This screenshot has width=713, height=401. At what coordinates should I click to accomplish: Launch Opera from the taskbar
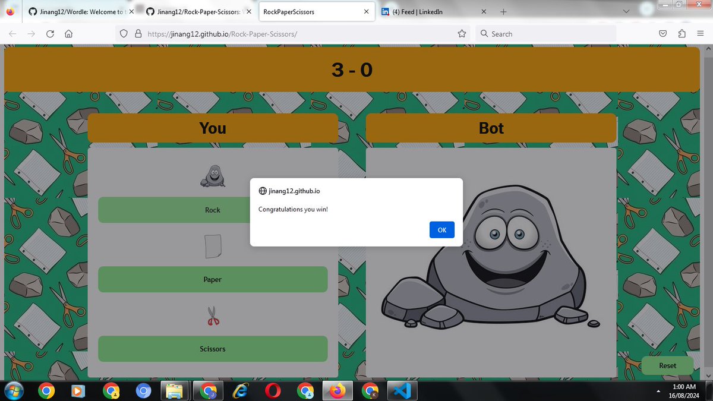pyautogui.click(x=273, y=391)
